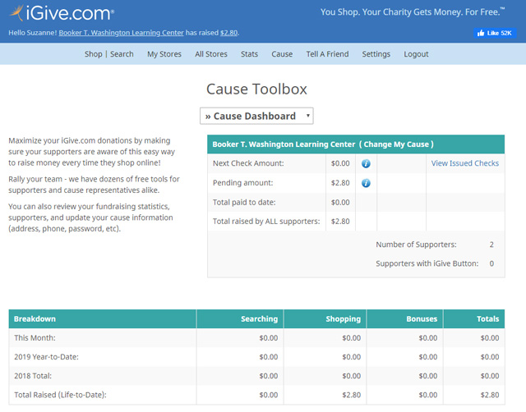
Task: Click the Pending amount value $2.80
Action: coord(340,183)
